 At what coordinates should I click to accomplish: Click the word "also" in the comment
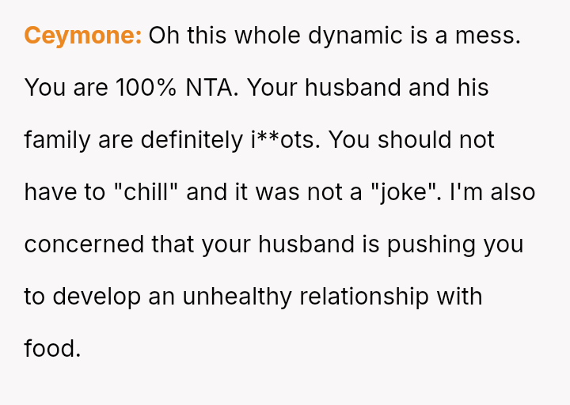[512, 192]
